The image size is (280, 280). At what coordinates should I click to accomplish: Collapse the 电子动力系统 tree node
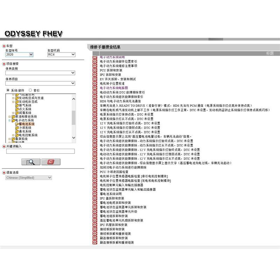(9, 120)
